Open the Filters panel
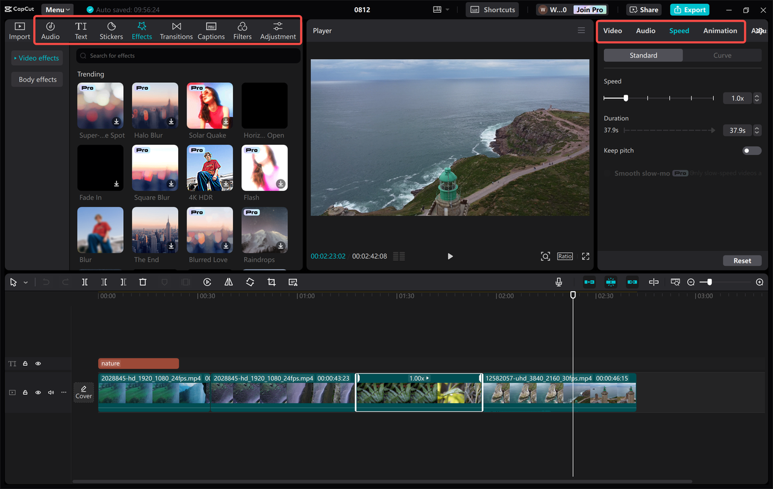Screen dimensions: 773x489 [242, 30]
